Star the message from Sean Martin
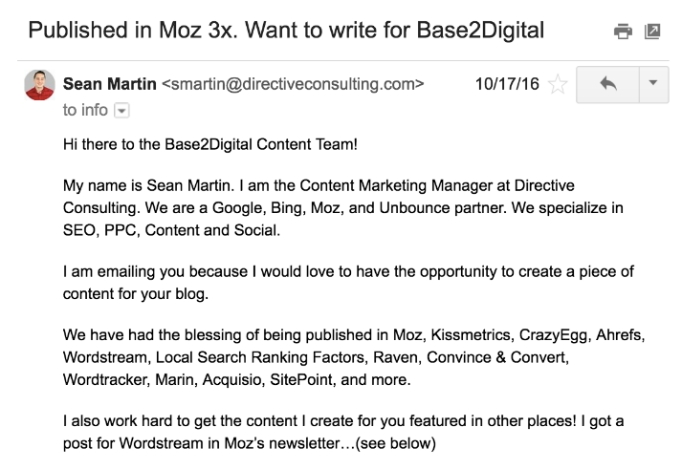This screenshot has height=470, width=682. 558,84
